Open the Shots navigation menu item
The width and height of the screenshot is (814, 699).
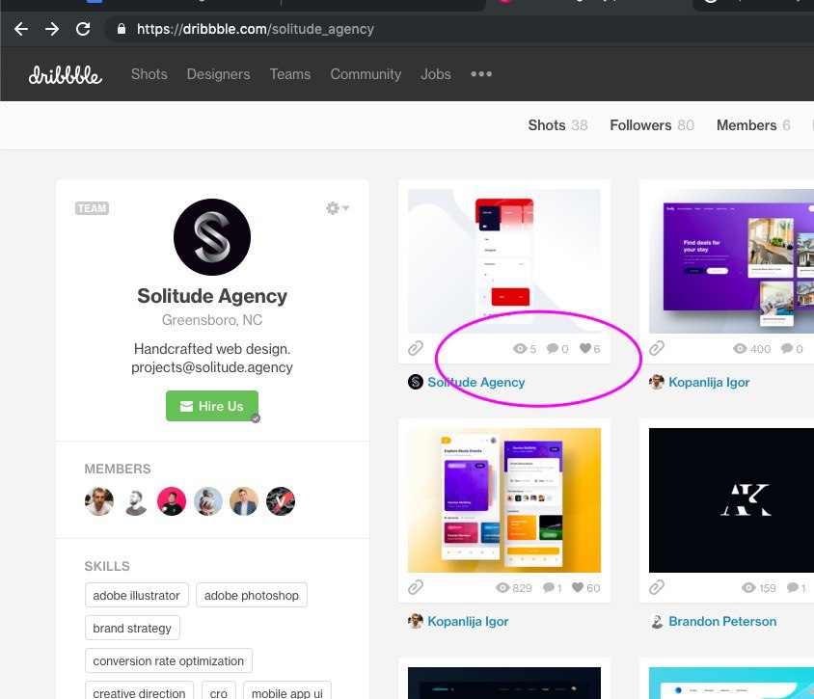(149, 74)
